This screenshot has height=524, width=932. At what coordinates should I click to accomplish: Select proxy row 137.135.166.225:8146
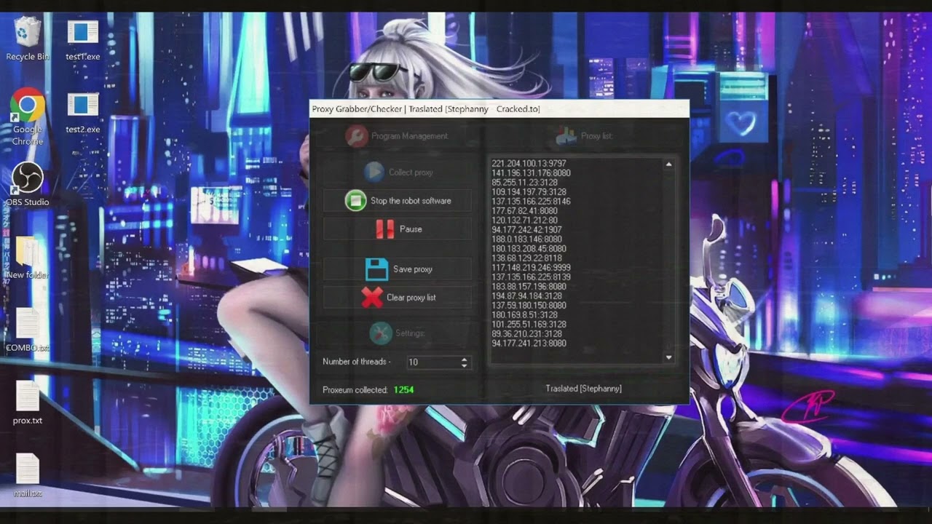coord(532,202)
